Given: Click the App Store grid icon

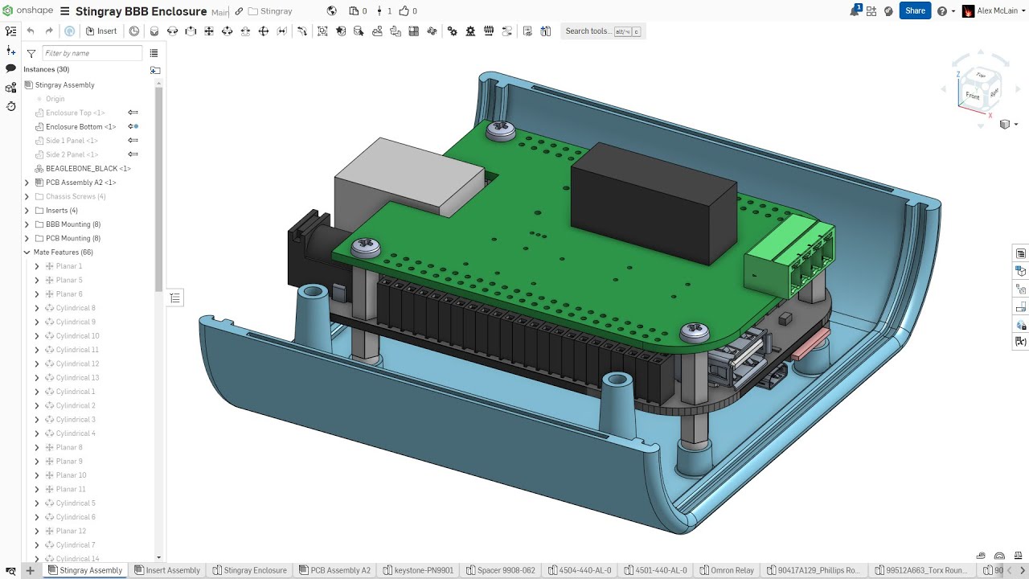Looking at the screenshot, I should pyautogui.click(x=871, y=11).
